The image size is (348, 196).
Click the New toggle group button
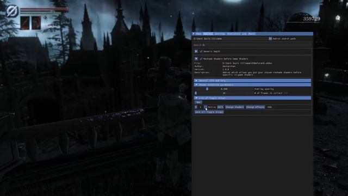pyautogui.click(x=198, y=102)
